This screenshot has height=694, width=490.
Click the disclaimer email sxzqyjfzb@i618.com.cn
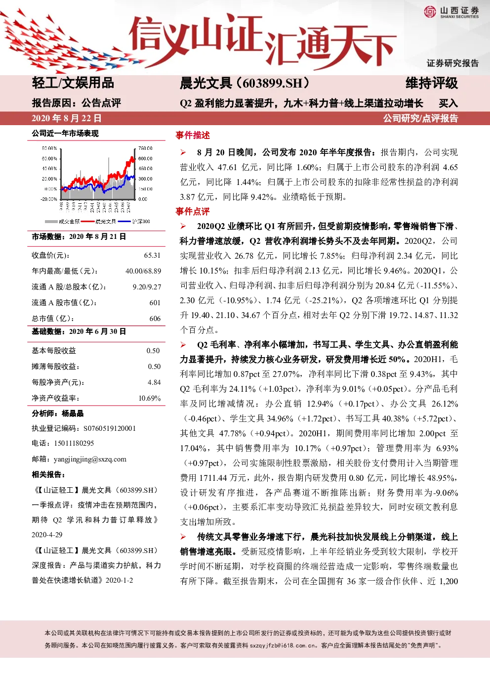[284, 646]
